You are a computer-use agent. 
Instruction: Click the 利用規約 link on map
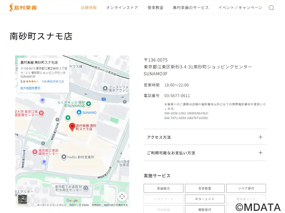point(96,205)
